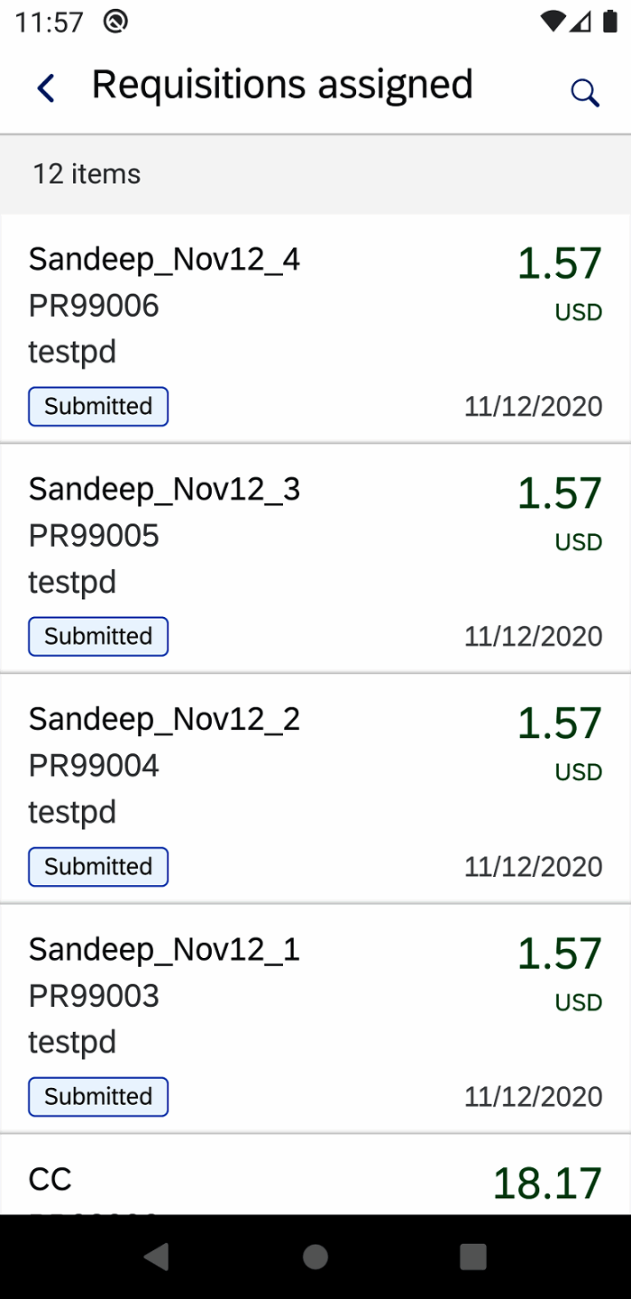Tap the 11/12/2020 date on Sandeep_Nov12_2

click(533, 866)
